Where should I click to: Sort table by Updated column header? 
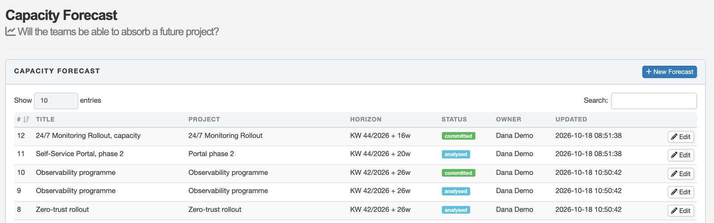pyautogui.click(x=571, y=120)
